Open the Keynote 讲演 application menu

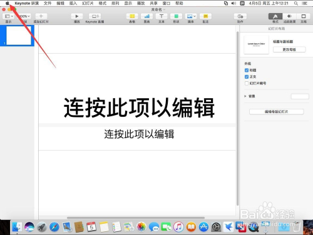tap(27, 3)
